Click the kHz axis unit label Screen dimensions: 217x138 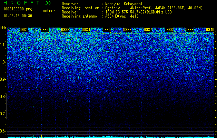pos(3,28)
